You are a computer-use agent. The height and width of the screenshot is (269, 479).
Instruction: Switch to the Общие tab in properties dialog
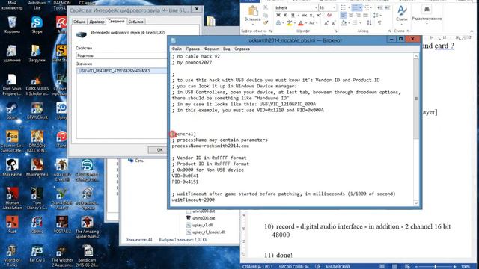79,22
